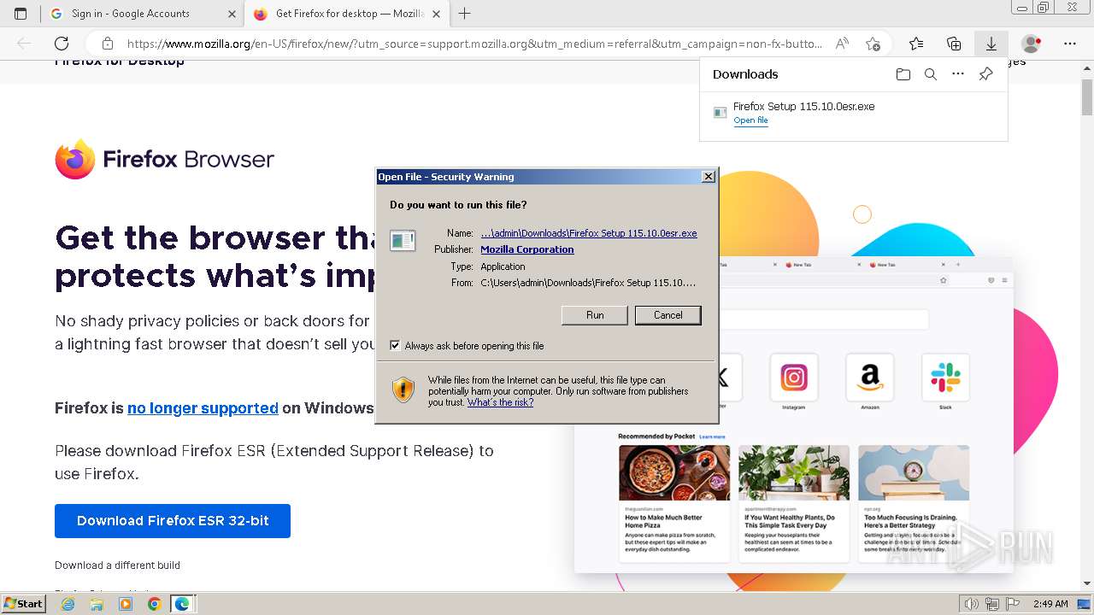1094x615 pixels.
Task: Open Edge Settings and more menu
Action: (1070, 44)
